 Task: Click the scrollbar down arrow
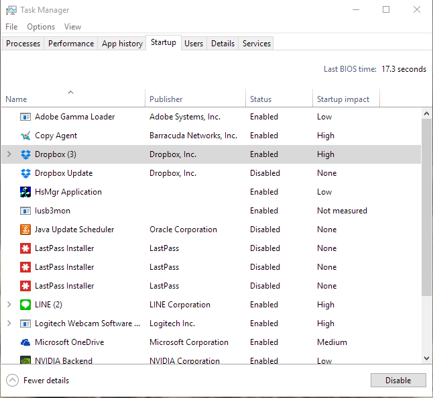click(426, 358)
